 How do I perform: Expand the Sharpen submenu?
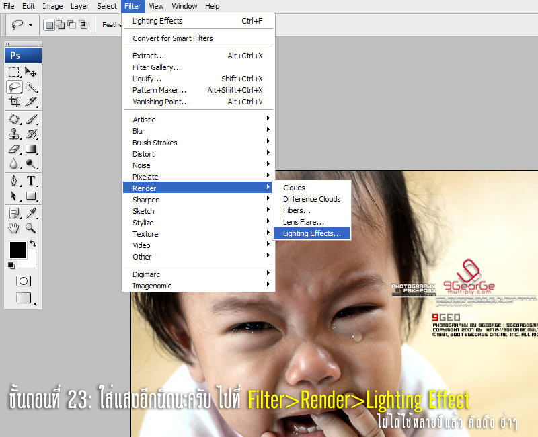[198, 200]
